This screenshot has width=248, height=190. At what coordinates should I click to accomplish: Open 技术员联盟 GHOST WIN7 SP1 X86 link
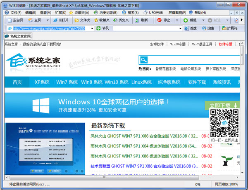click(x=144, y=166)
